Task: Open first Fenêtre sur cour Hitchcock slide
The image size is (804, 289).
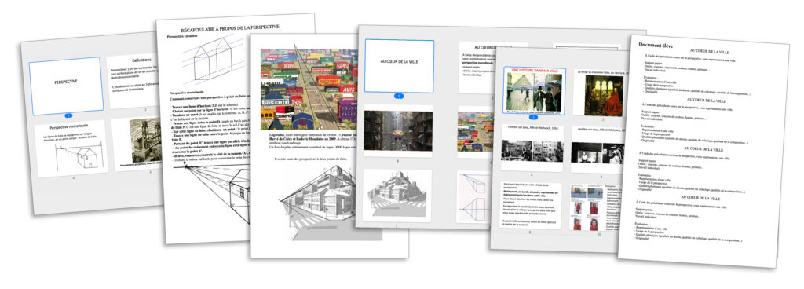Action: (532, 148)
